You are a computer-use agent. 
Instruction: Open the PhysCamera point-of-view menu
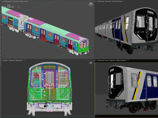point(103,60)
